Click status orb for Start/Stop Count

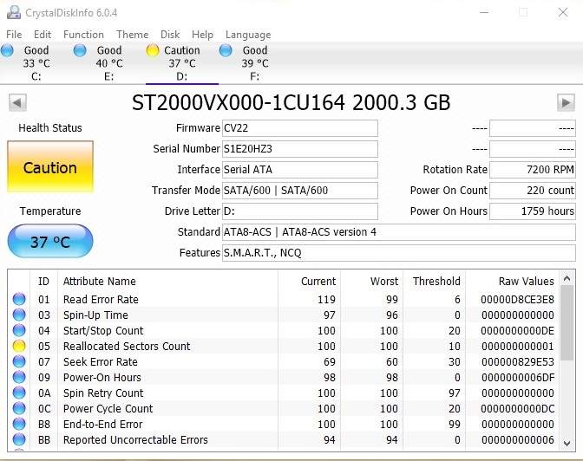19,330
